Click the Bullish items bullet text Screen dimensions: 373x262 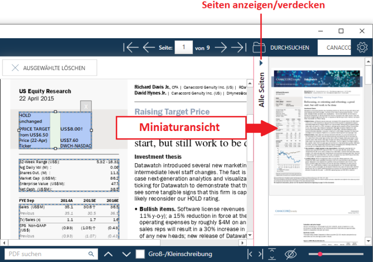(158, 209)
